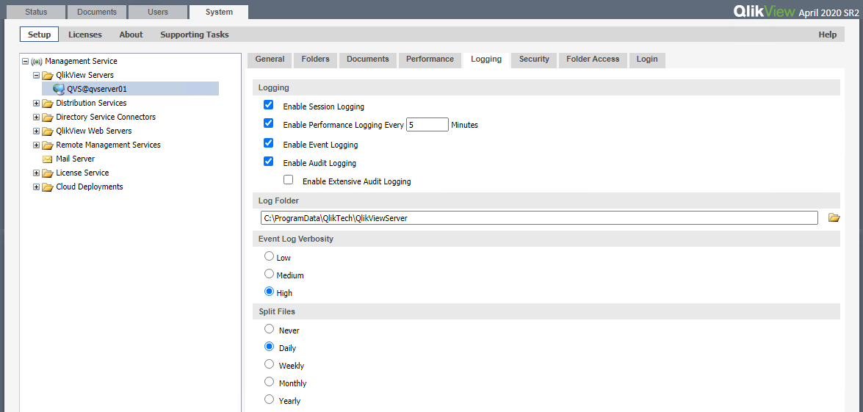Select the License Service tree label
The width and height of the screenshot is (863, 412).
coord(82,173)
